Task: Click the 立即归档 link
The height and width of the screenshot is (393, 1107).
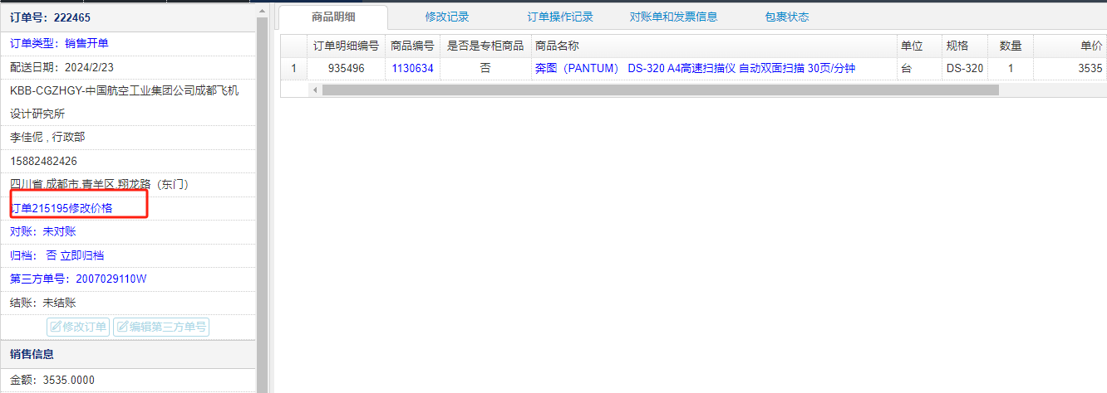Action: click(82, 255)
